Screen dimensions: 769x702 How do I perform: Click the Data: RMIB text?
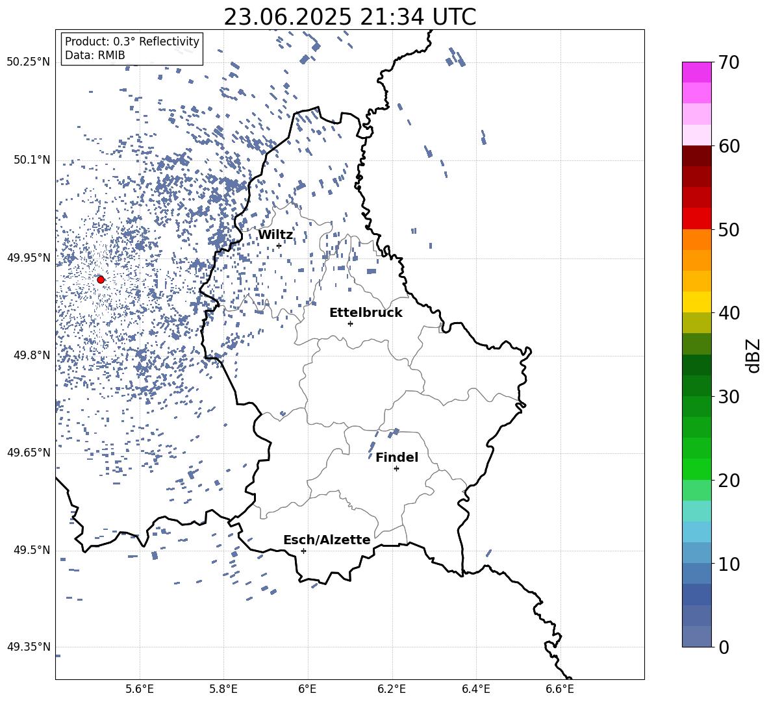click(95, 55)
